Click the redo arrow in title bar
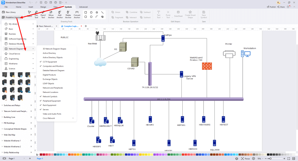Image resolution: width=298 pixels, height=161 pixels. tap(36, 2)
